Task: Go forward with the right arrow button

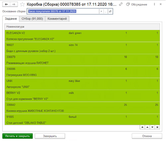Action: pyautogui.click(x=14, y=4)
